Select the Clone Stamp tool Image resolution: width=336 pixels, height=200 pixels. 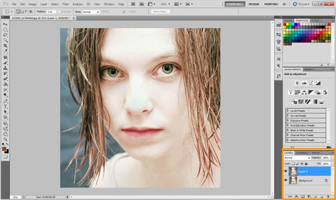point(5,68)
